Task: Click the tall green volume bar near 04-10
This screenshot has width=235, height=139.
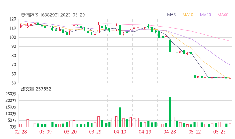Action: click(x=120, y=117)
